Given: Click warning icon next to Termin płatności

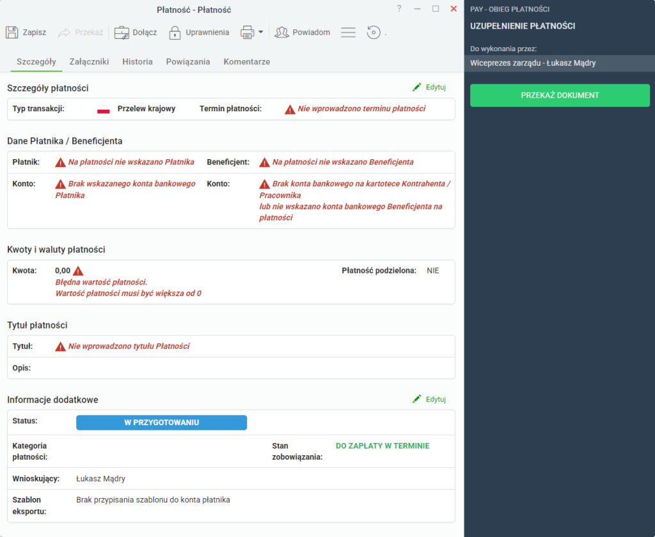Looking at the screenshot, I should click(290, 109).
